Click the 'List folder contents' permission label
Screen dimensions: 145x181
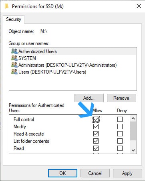click(x=31, y=141)
